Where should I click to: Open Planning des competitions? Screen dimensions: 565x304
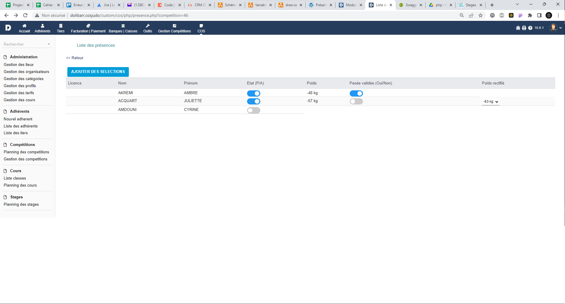tap(26, 152)
